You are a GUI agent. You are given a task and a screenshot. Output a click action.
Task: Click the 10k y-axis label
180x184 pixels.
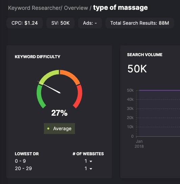click(x=130, y=127)
